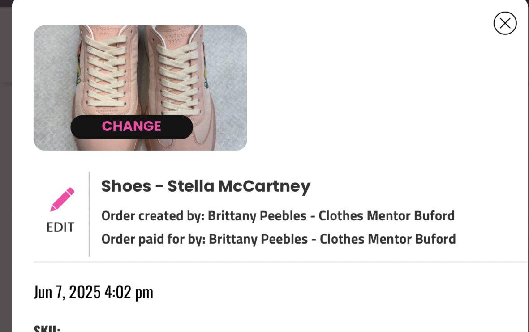Select the Shoes - Stella McCartney title
Viewport: 529px width, 332px height.
(x=206, y=186)
